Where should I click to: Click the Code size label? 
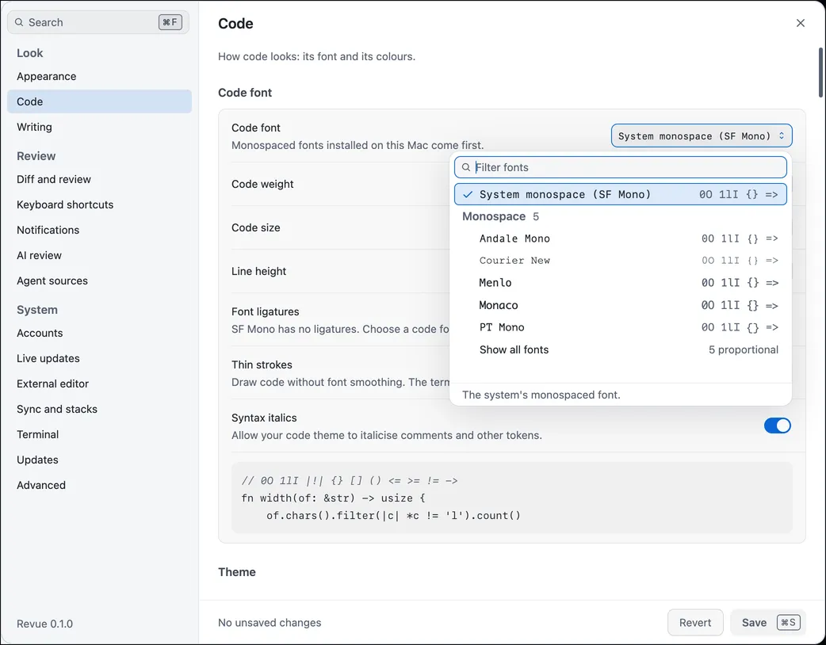[x=255, y=227]
